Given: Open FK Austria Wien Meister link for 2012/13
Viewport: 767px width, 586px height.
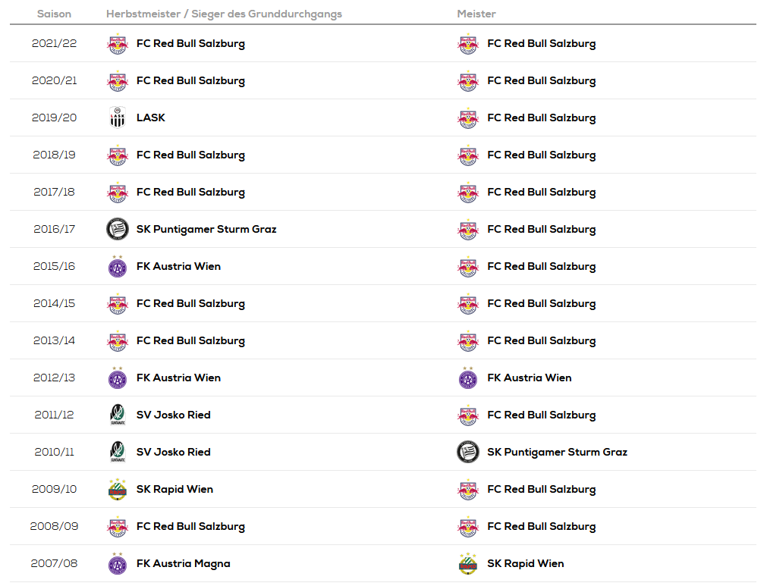Looking at the screenshot, I should point(530,378).
